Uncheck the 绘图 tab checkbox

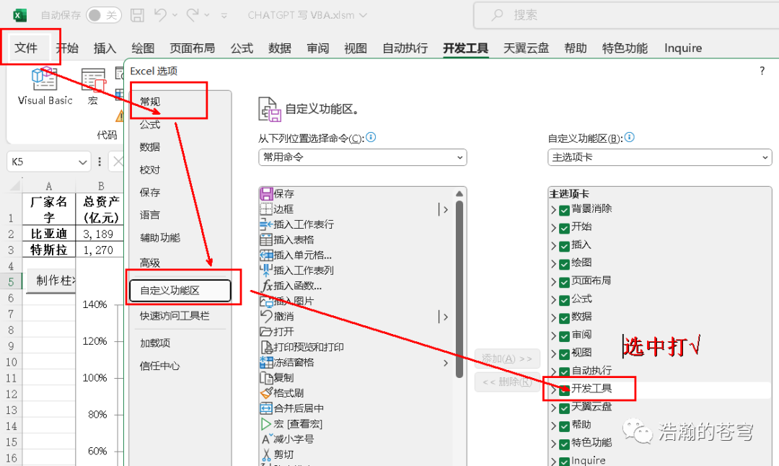click(564, 264)
